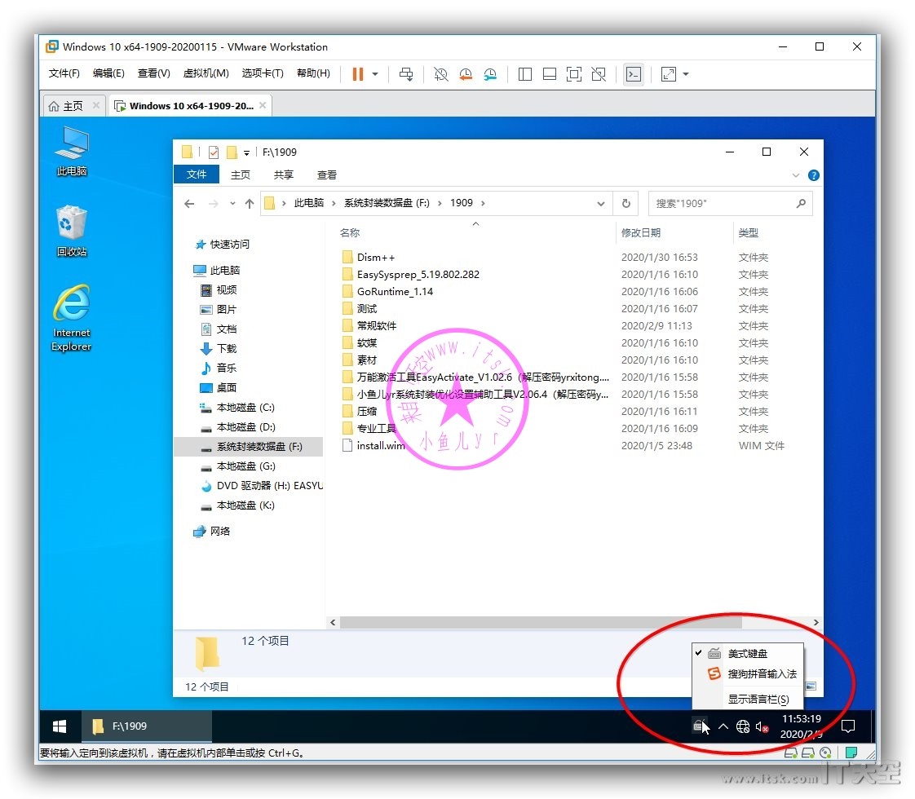Viewport: 915px width, 799px height.
Task: Open the 文件 ribbon tab in Explorer
Action: point(197,174)
